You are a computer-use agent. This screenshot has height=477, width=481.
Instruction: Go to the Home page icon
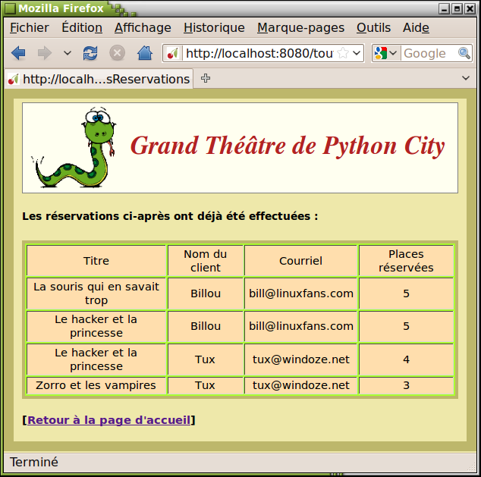144,53
